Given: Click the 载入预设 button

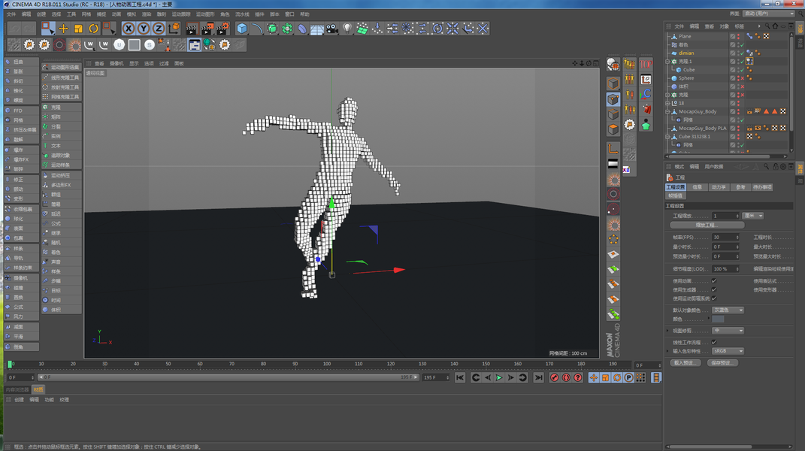Looking at the screenshot, I should pyautogui.click(x=685, y=363).
